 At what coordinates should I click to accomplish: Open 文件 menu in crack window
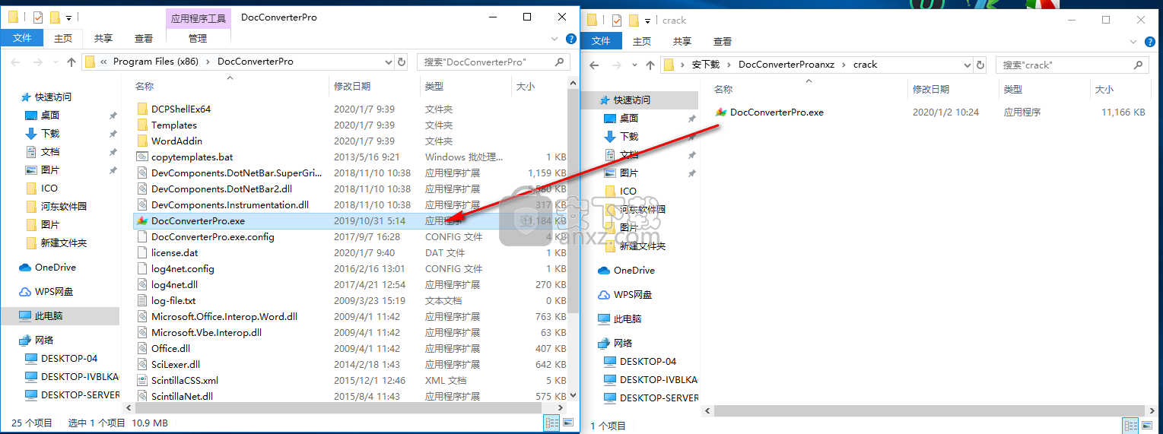(601, 41)
